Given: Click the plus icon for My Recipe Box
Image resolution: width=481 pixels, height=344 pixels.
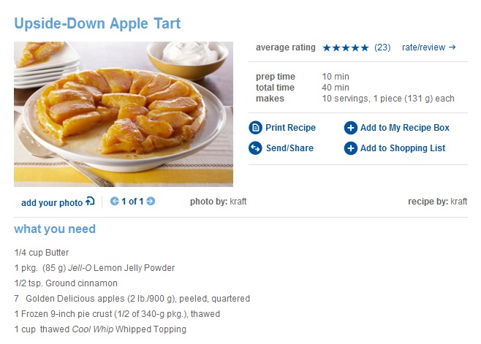Looking at the screenshot, I should tap(351, 128).
